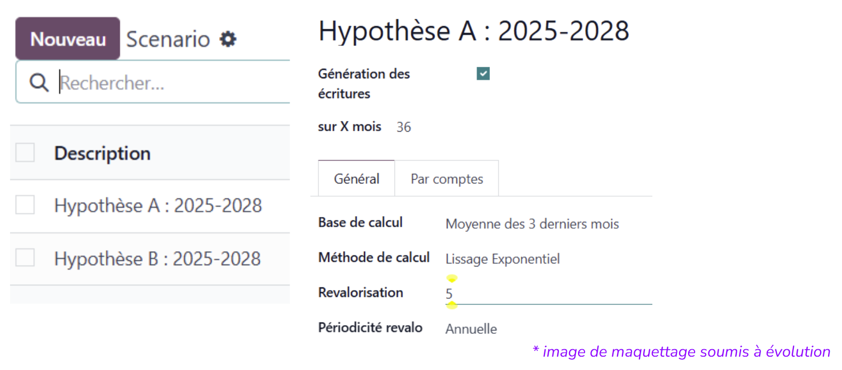This screenshot has height=370, width=842.
Task: Uncheck Génération des écritures checkbox
Action: [x=483, y=74]
